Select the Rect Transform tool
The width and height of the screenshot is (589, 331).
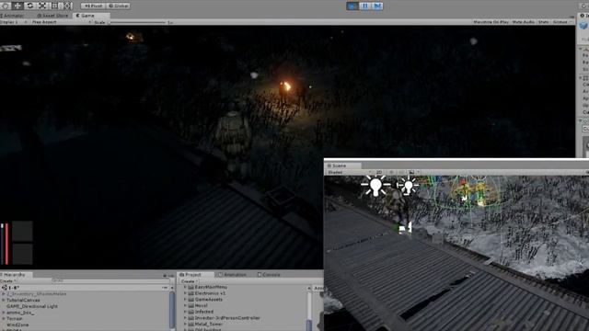[55, 6]
